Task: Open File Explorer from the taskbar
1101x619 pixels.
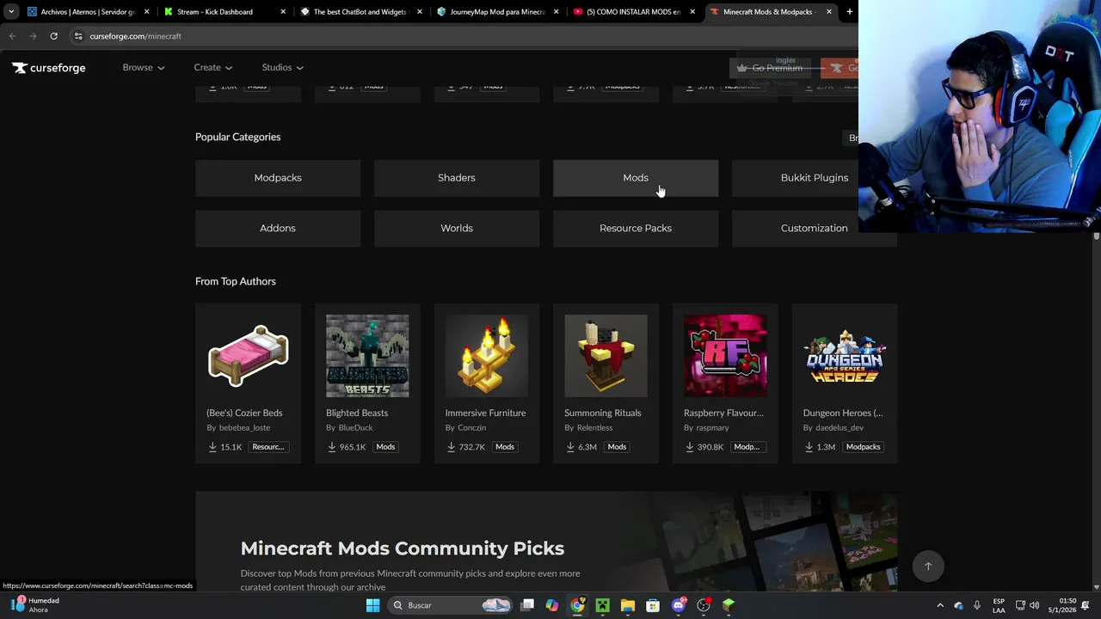Action: click(628, 605)
